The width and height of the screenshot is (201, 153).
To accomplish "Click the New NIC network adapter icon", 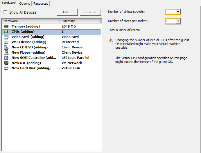I will 6,63.
